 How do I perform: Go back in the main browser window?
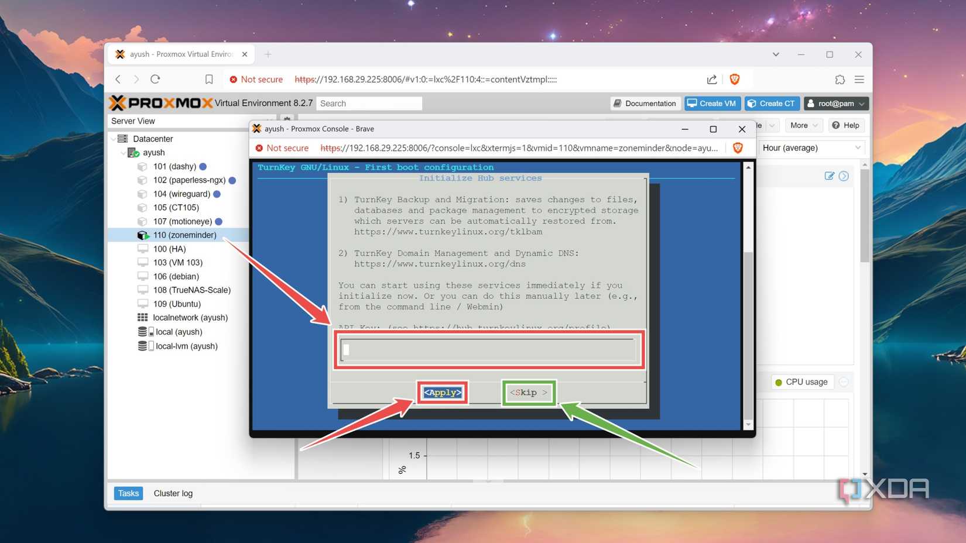(x=118, y=79)
